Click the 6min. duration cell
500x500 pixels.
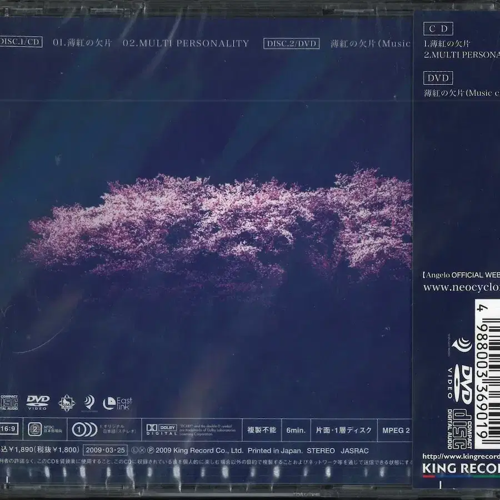(296, 431)
